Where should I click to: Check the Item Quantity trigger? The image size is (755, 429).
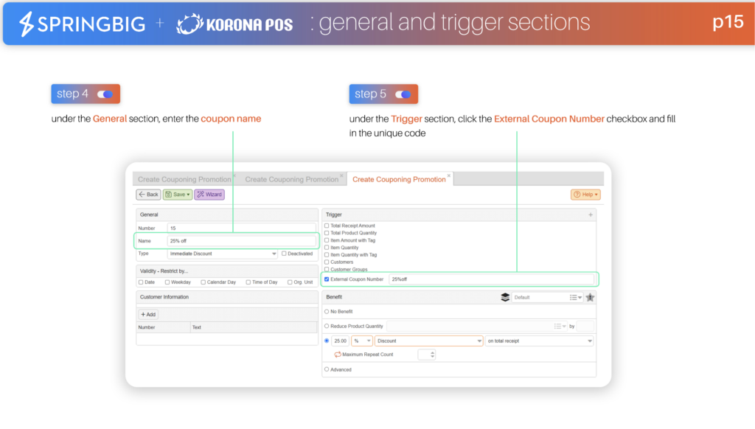click(x=327, y=248)
